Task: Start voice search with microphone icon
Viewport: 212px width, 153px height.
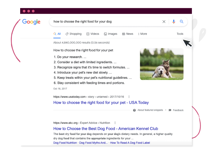Action: [x=174, y=22]
